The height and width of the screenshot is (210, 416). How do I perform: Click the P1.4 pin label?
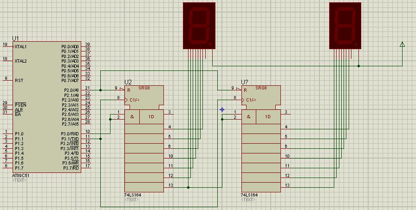tap(19, 153)
